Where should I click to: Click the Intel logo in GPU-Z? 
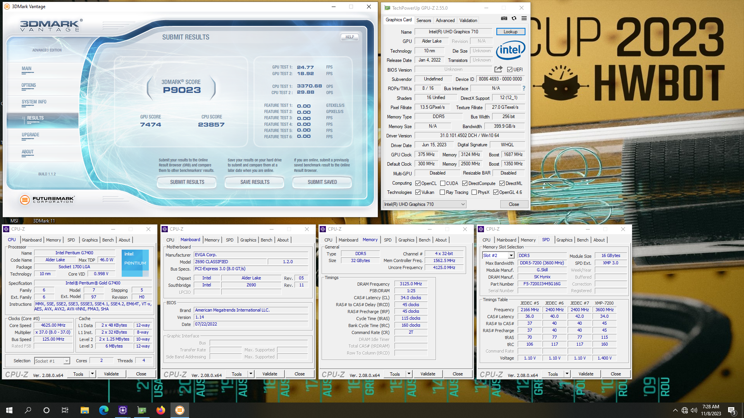[510, 50]
